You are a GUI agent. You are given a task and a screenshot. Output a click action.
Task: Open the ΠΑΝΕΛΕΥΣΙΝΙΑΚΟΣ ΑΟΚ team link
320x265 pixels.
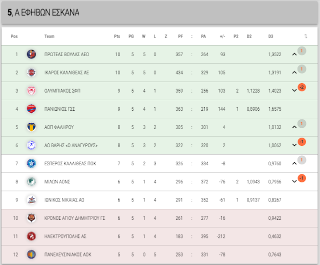coord(68,254)
